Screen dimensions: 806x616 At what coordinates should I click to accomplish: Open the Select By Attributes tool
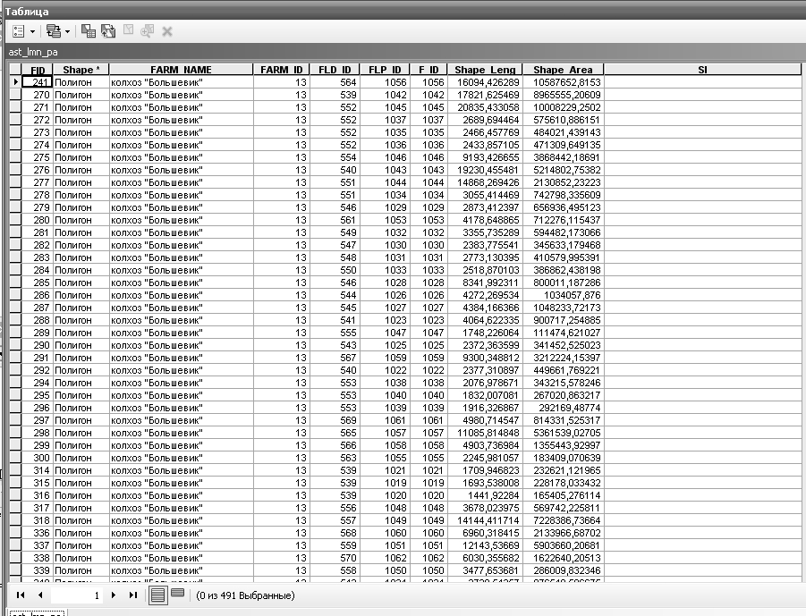coord(89,31)
